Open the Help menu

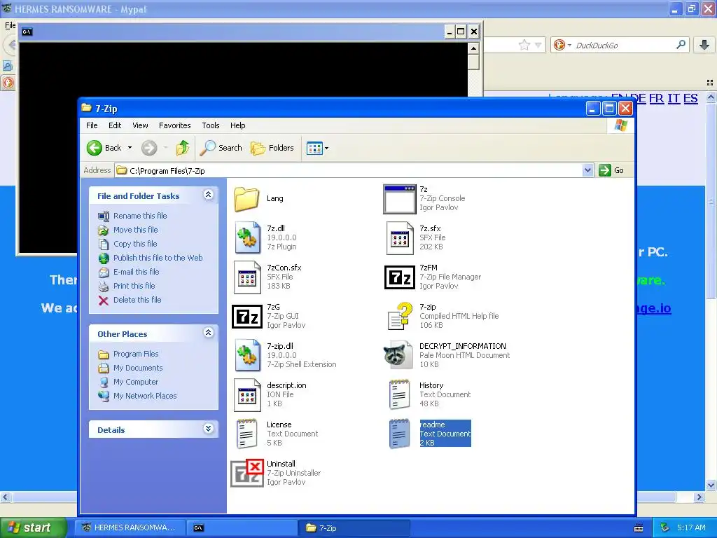point(238,125)
